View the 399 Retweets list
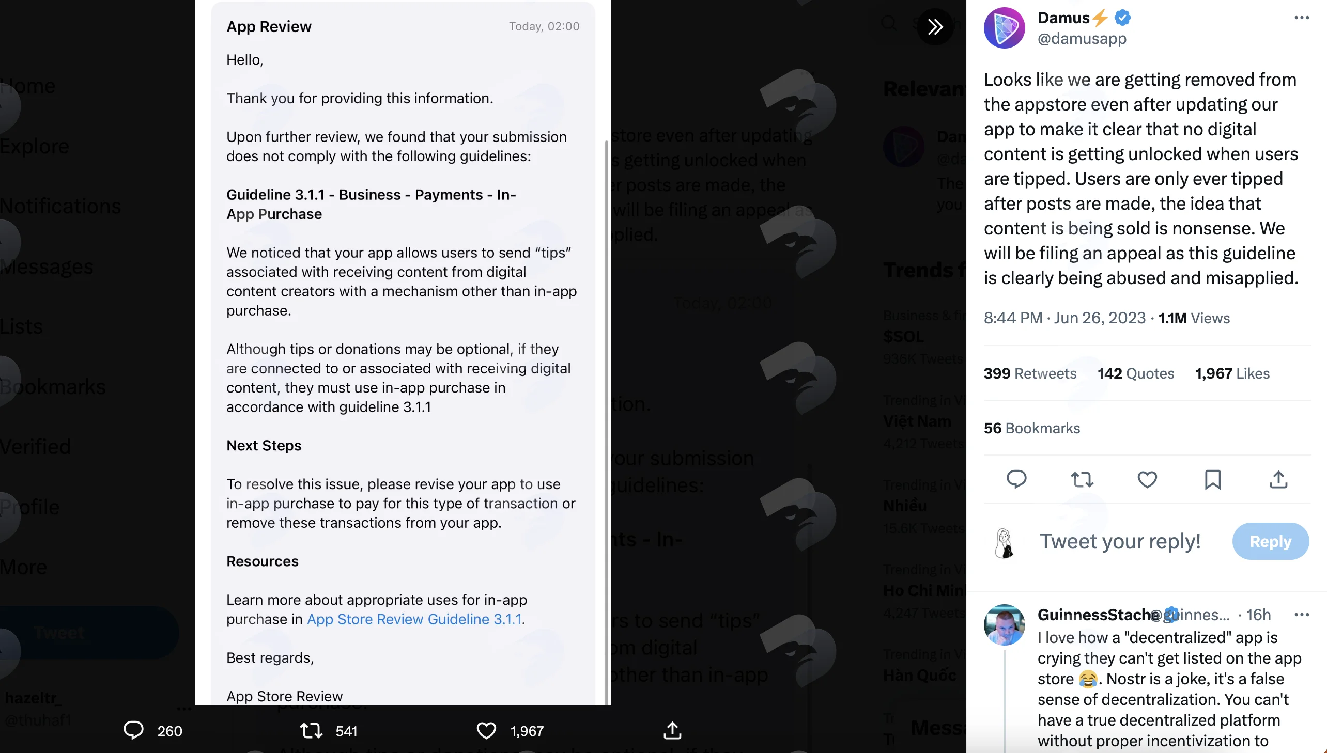This screenshot has height=753, width=1327. coord(1029,373)
